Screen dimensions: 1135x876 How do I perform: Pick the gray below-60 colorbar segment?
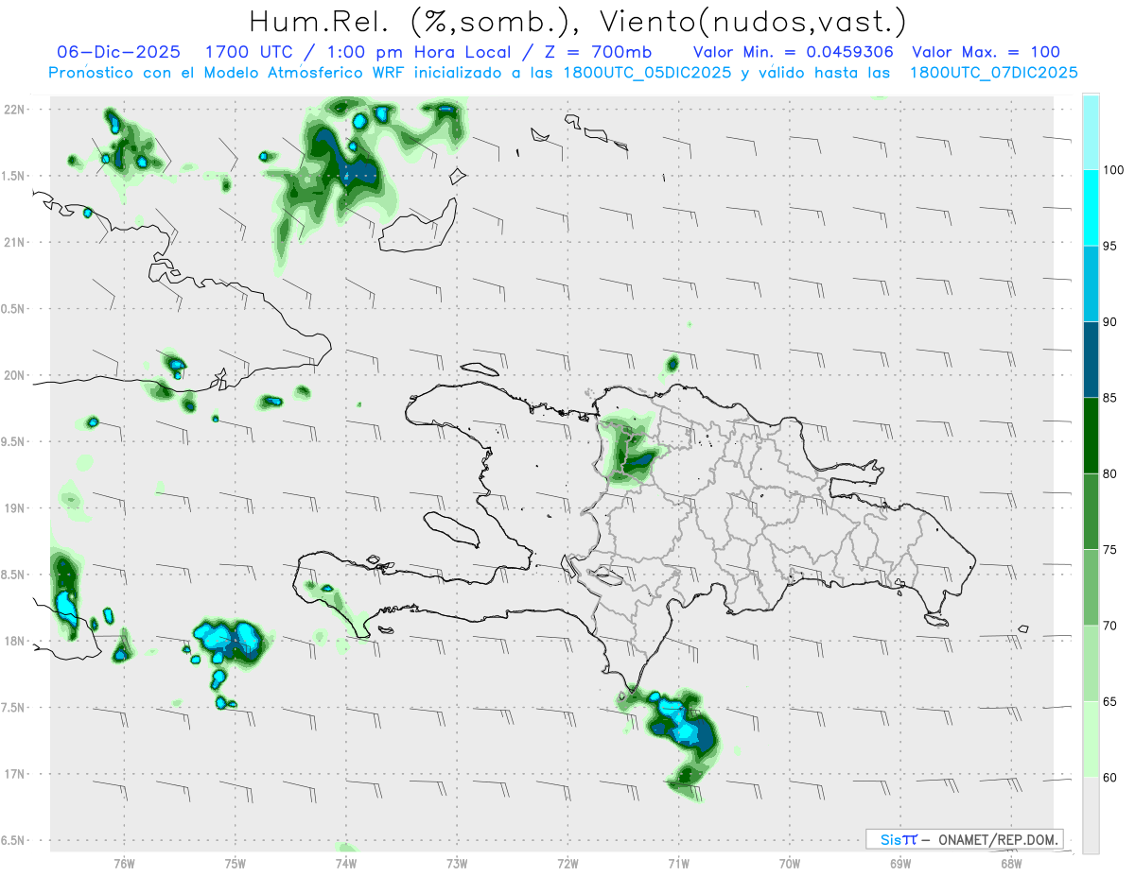[x=1091, y=816]
